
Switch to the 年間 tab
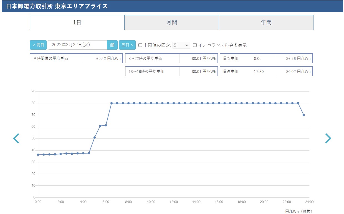[266, 22]
